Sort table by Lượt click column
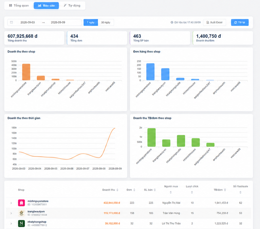The width and height of the screenshot is (260, 229). pyautogui.click(x=192, y=192)
